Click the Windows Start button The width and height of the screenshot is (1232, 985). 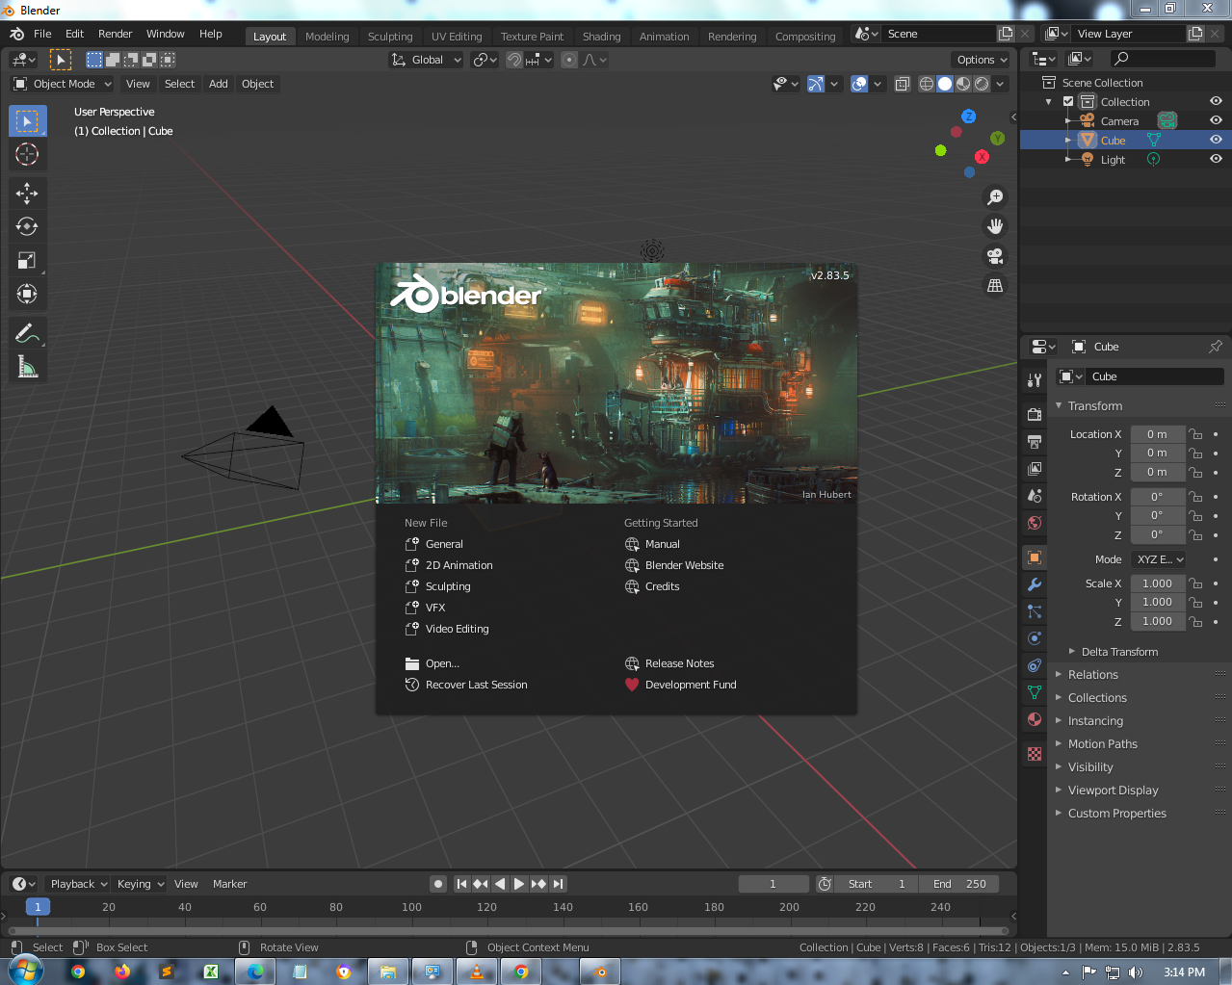[x=26, y=971]
